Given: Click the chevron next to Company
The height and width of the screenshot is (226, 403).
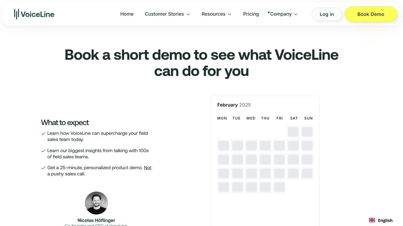Looking at the screenshot, I should [x=296, y=14].
